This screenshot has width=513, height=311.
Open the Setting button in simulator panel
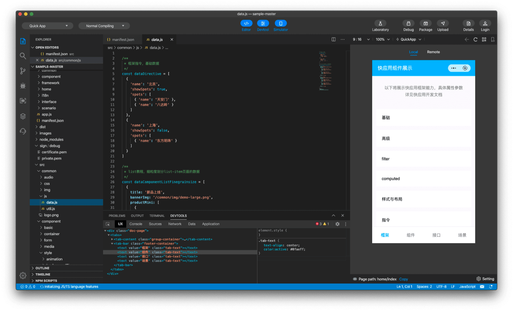pyautogui.click(x=485, y=279)
